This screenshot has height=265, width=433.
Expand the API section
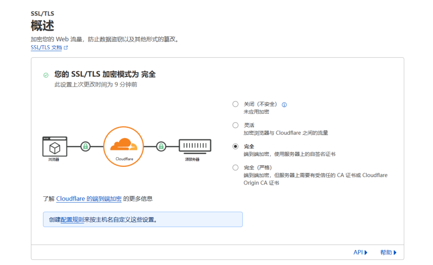(x=360, y=252)
